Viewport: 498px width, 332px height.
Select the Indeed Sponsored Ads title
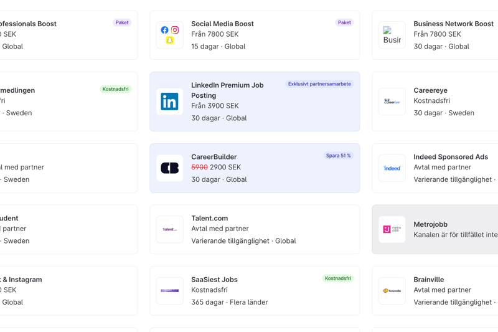[450, 157]
